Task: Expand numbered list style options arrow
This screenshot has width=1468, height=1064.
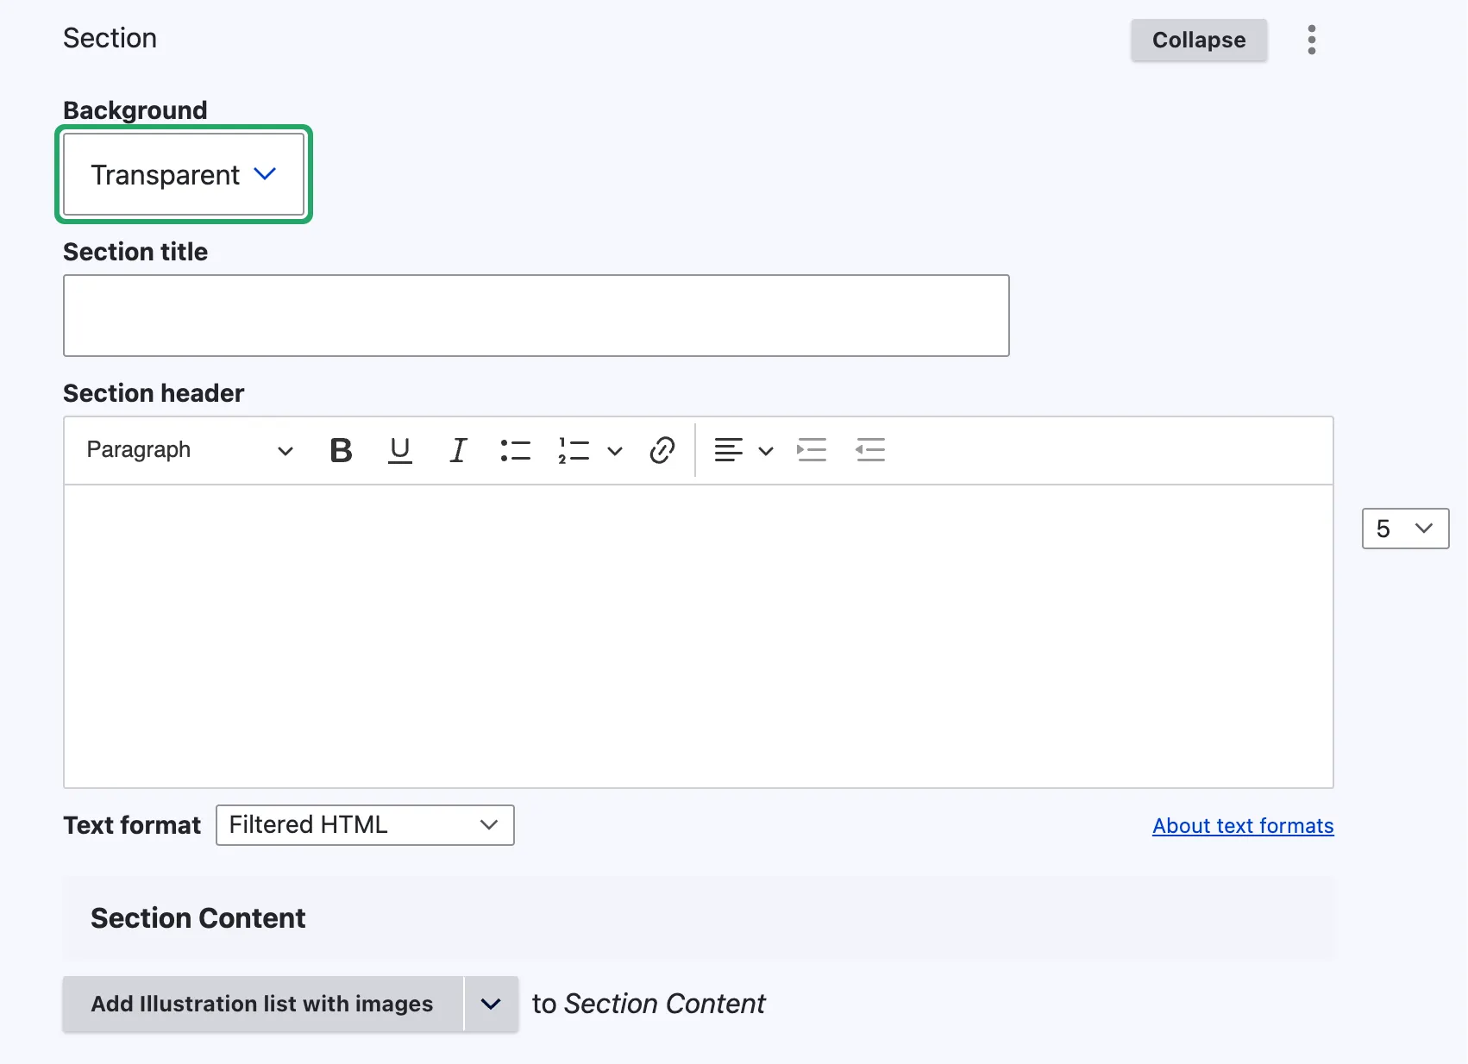Action: 615,450
